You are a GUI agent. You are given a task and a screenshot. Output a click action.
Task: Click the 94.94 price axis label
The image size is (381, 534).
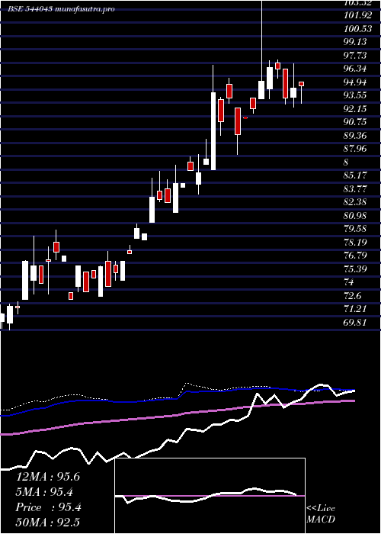point(355,82)
